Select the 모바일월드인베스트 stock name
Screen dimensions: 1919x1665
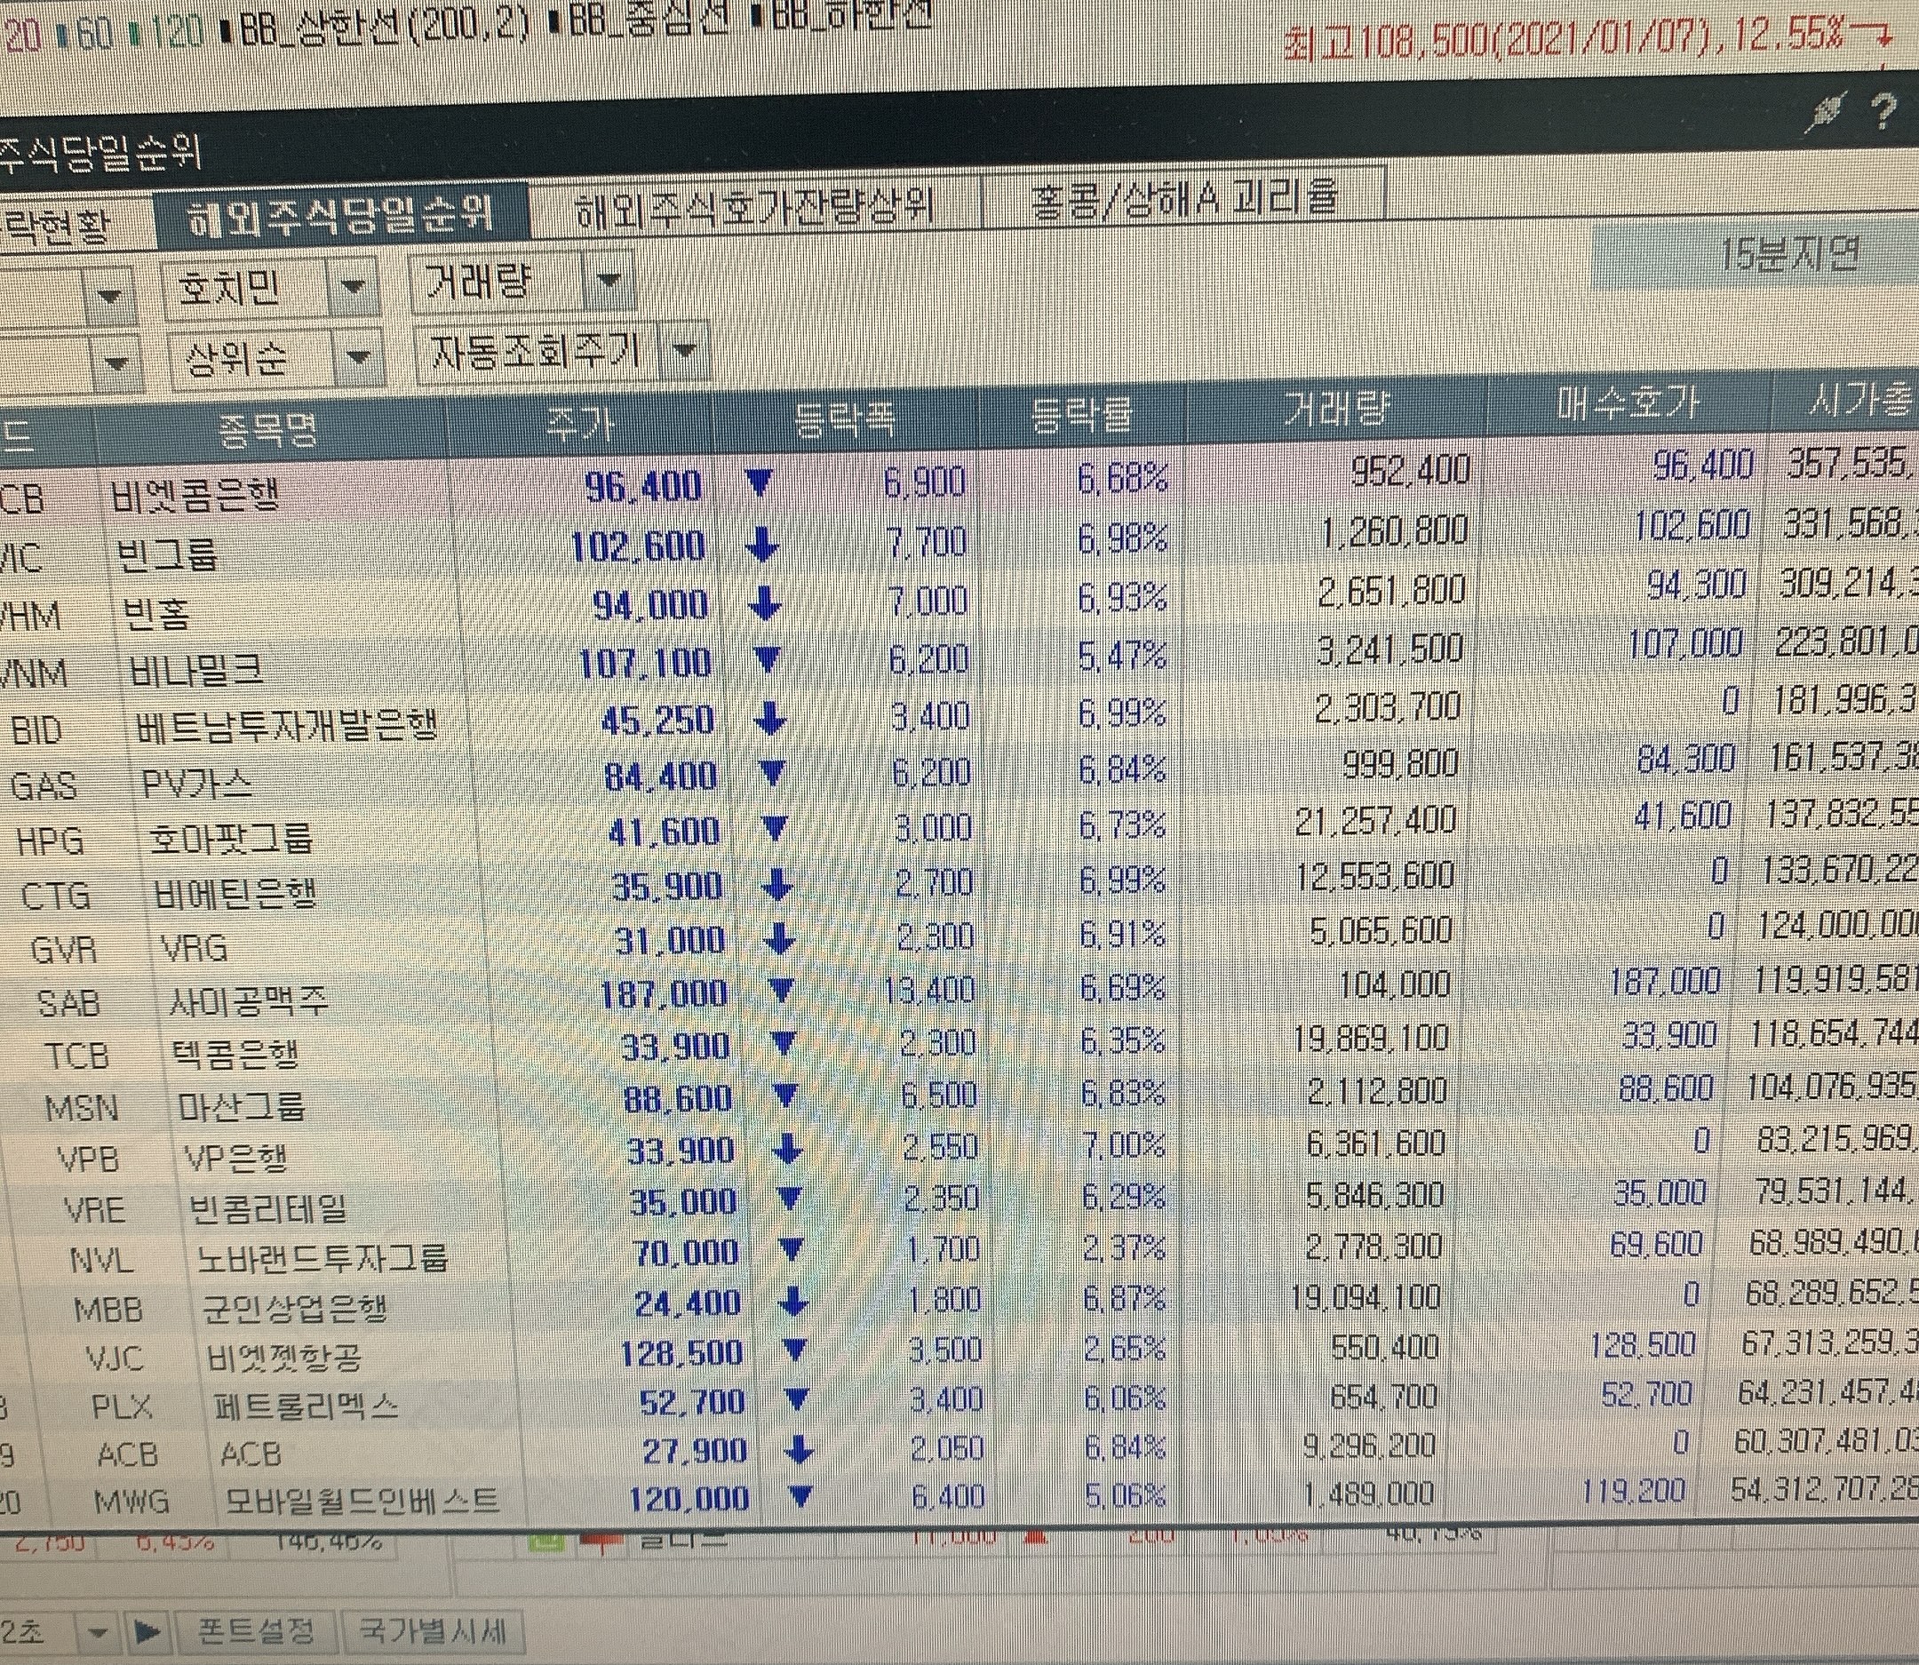[362, 1500]
